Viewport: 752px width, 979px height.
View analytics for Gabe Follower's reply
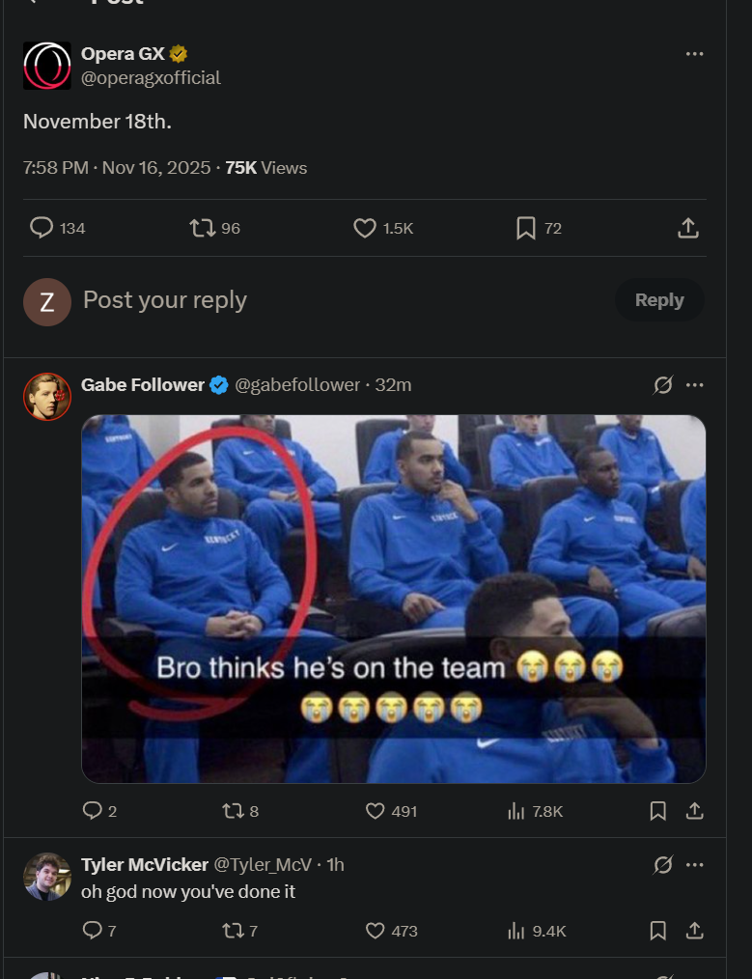[516, 811]
